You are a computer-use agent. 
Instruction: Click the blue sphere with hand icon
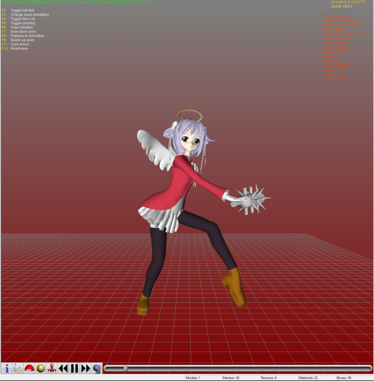pyautogui.click(x=97, y=368)
